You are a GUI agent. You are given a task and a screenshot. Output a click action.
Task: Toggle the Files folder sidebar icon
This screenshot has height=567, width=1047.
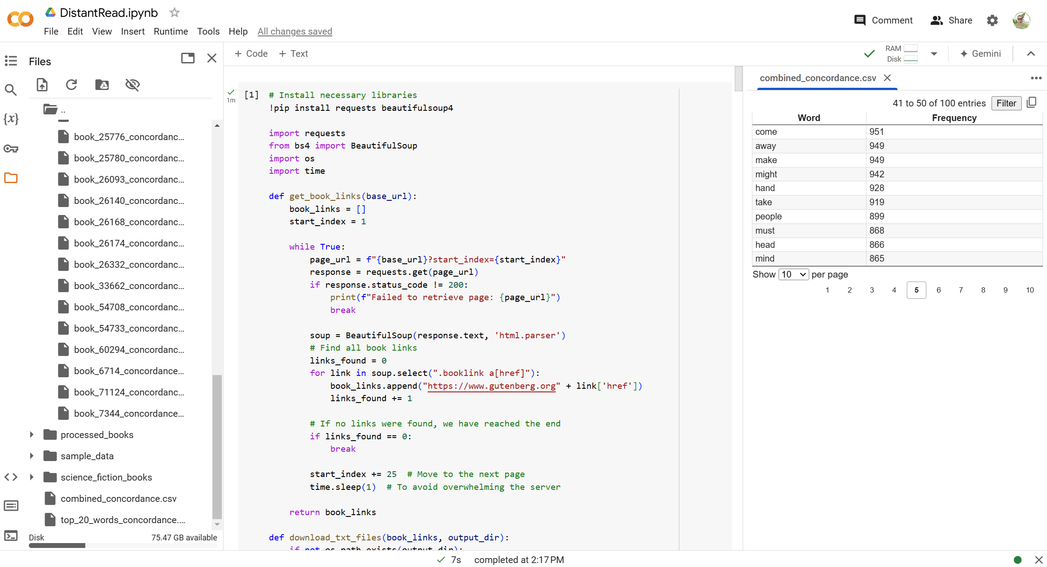[11, 178]
